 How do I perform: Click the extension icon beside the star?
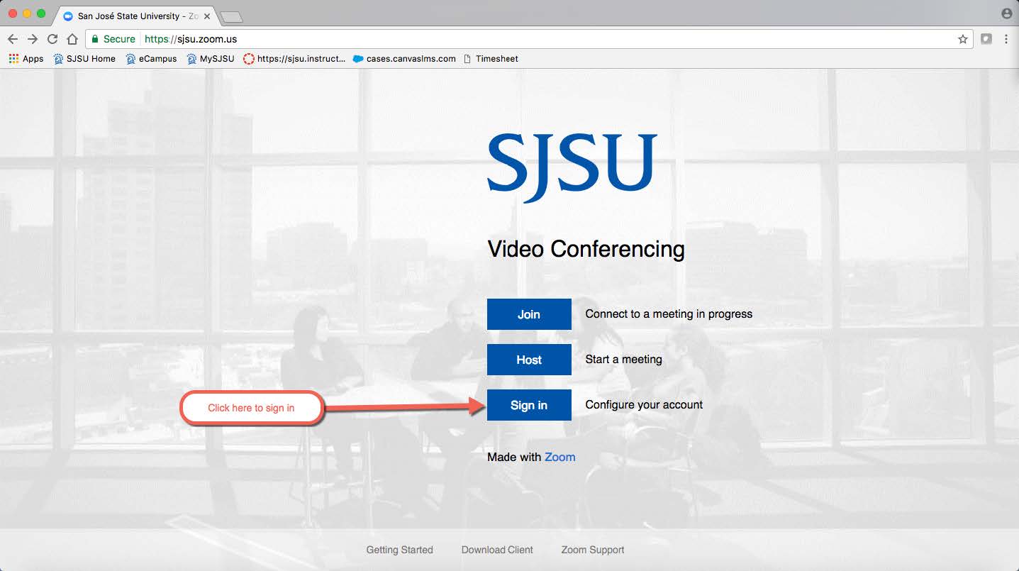[986, 39]
